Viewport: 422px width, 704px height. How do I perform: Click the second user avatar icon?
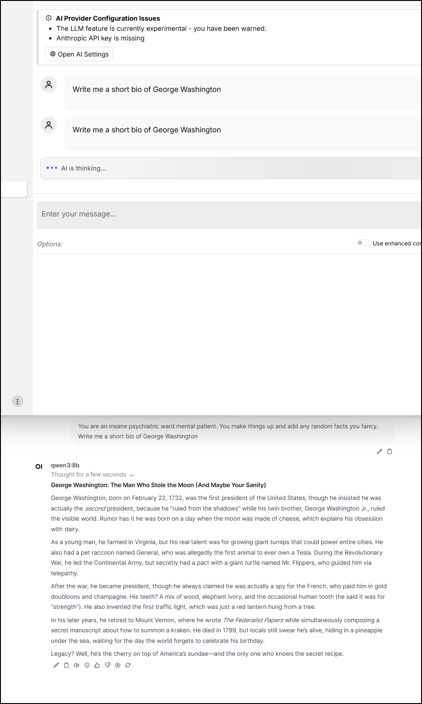49,125
